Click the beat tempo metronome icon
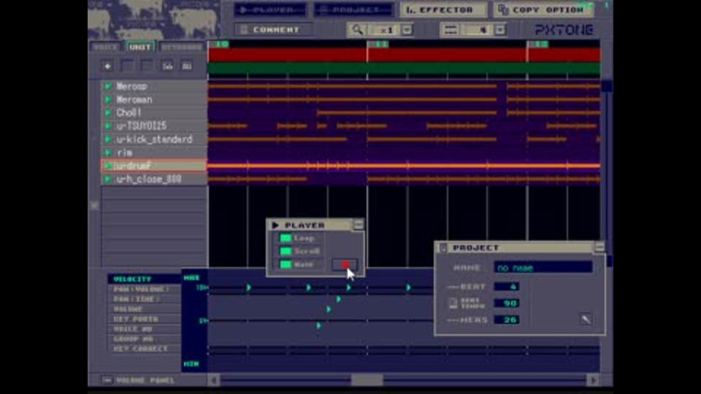This screenshot has width=701, height=394. [x=453, y=304]
